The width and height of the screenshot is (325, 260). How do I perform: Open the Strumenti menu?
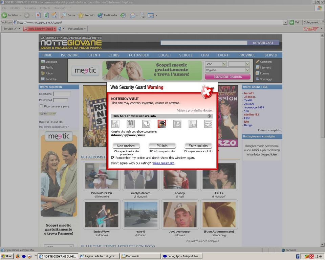(59, 8)
